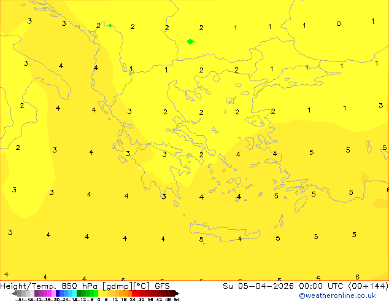Select the 'Su 05-04-2026 00:00 UTC (00+144)' date label
This screenshot has width=389, height=301.
[x=306, y=286]
